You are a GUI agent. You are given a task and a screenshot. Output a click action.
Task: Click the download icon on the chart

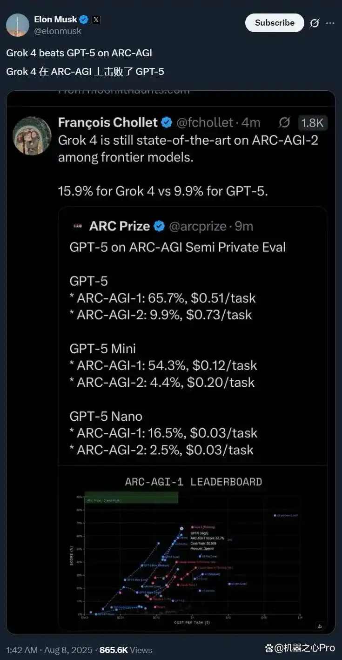coord(320,626)
